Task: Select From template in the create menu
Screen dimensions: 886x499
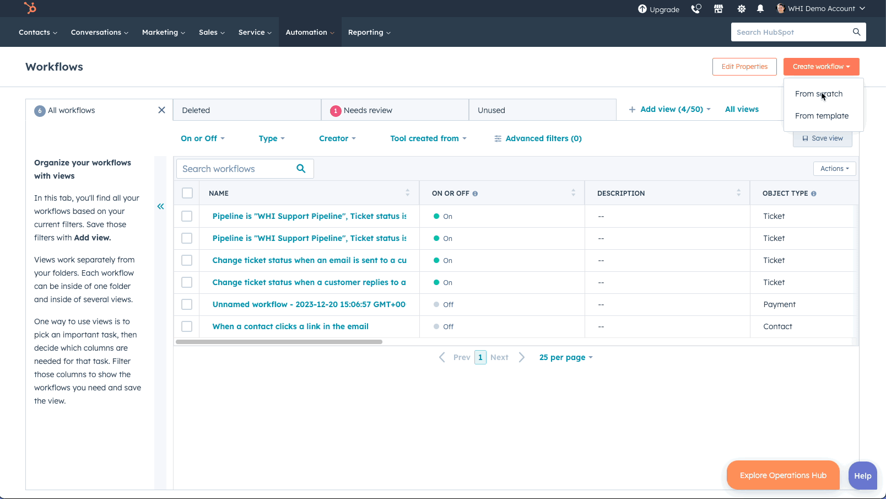Action: [822, 116]
